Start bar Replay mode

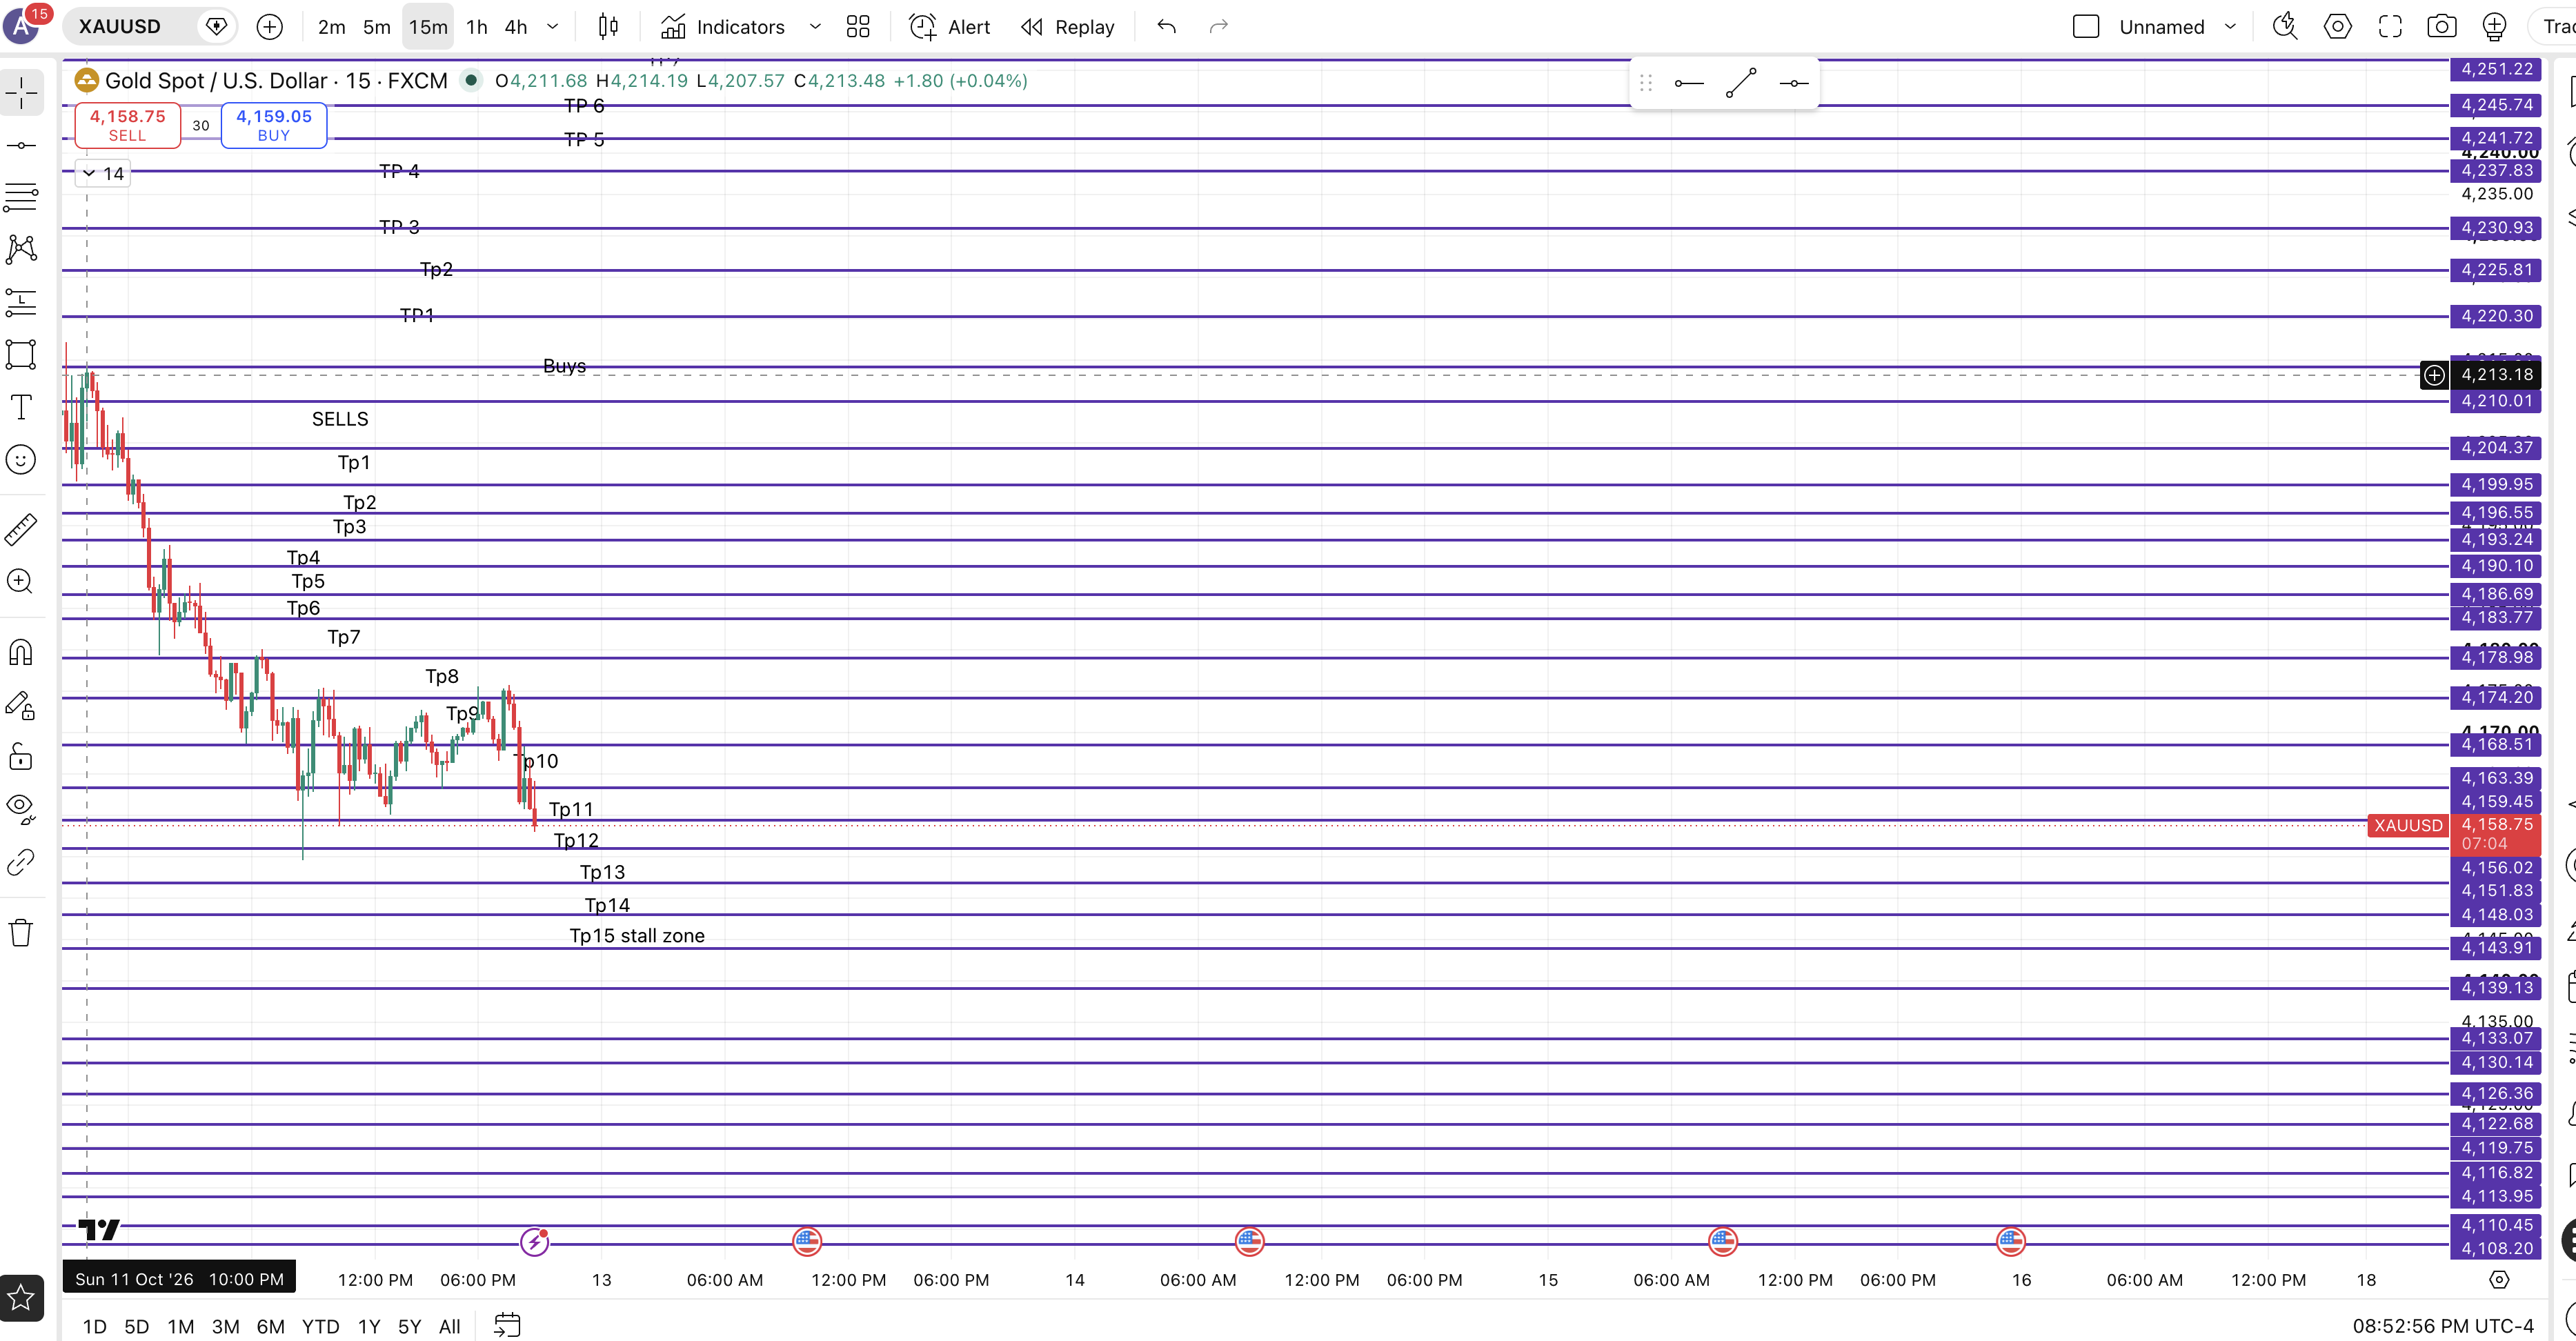pos(1068,27)
